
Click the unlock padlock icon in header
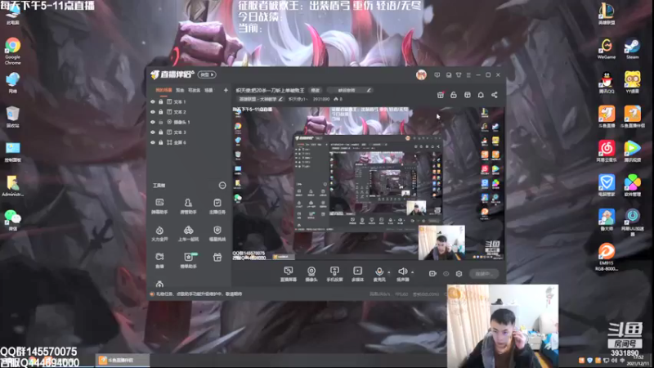(454, 95)
